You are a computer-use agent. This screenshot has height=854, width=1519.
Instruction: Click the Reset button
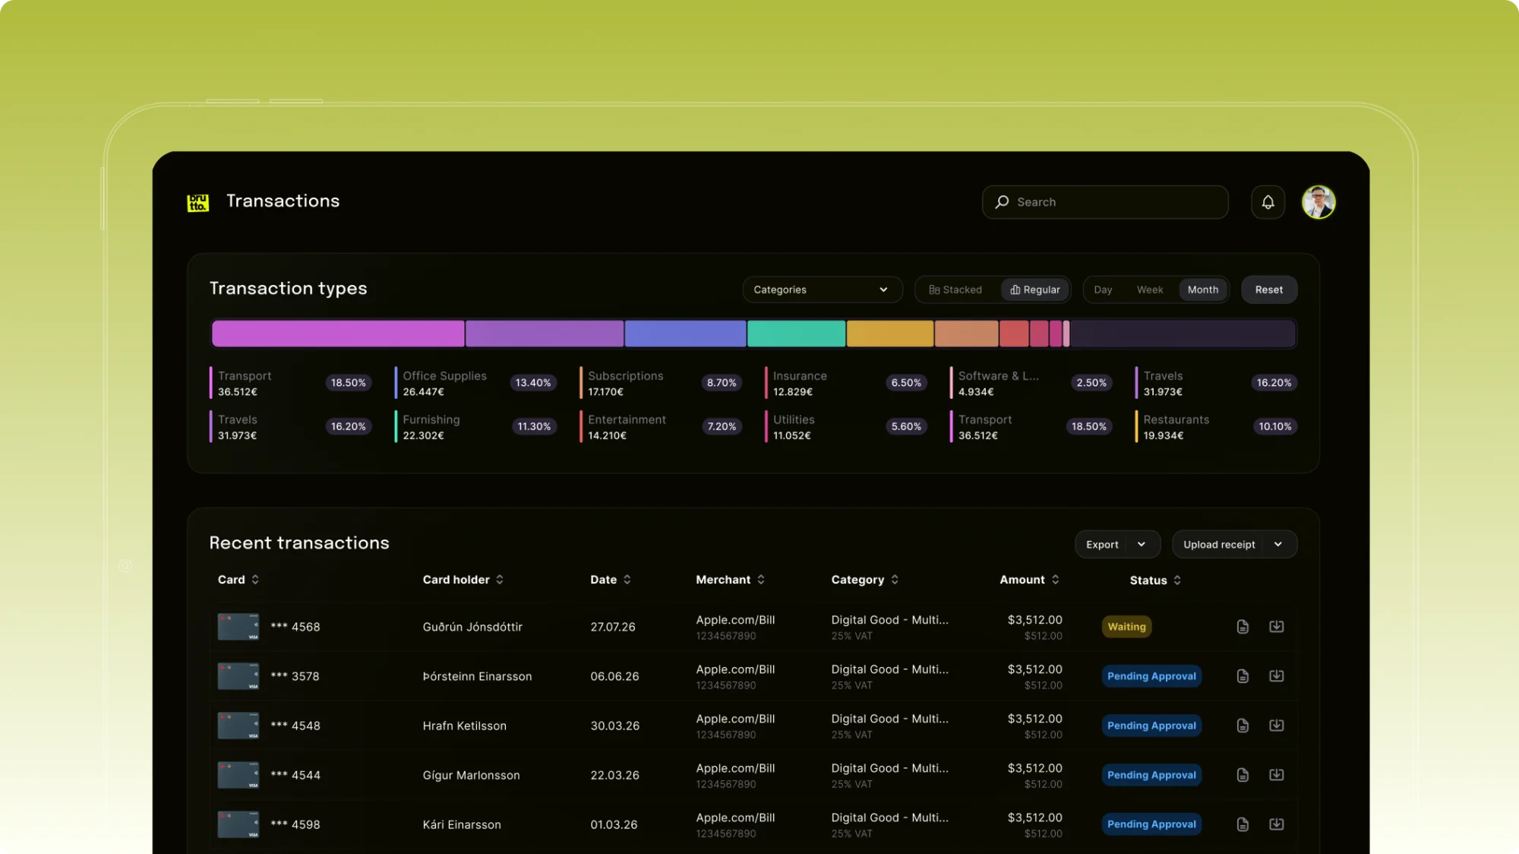tap(1269, 289)
